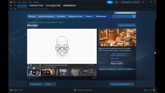The height and width of the screenshot is (93, 165).
Task: Switch to СООБЩЕСТВО tab
Action: point(53,5)
